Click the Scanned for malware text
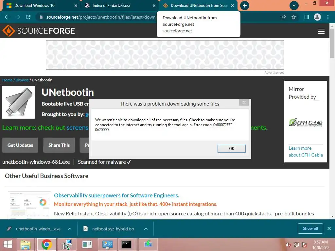Screen dimensions: 335x251 click(x=102, y=162)
